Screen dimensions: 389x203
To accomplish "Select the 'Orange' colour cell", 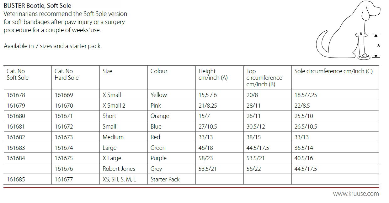I will coord(160,116).
